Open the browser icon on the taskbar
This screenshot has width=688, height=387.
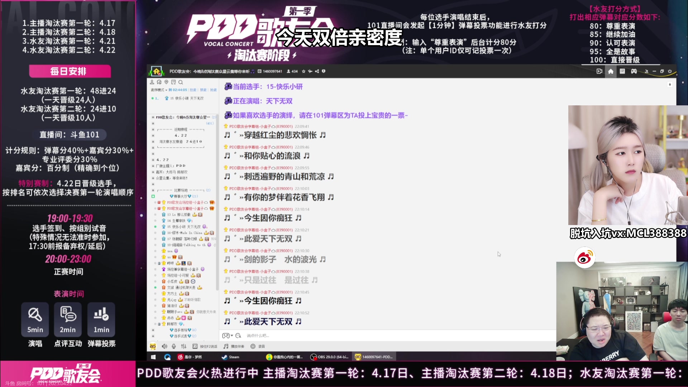(x=167, y=357)
